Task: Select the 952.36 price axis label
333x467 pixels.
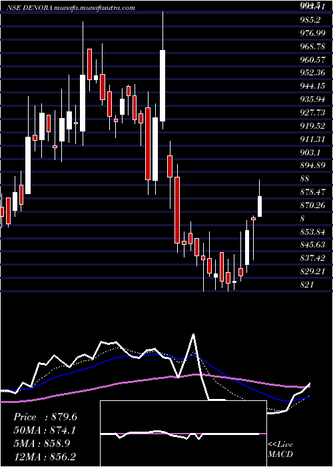Action: 313,73
